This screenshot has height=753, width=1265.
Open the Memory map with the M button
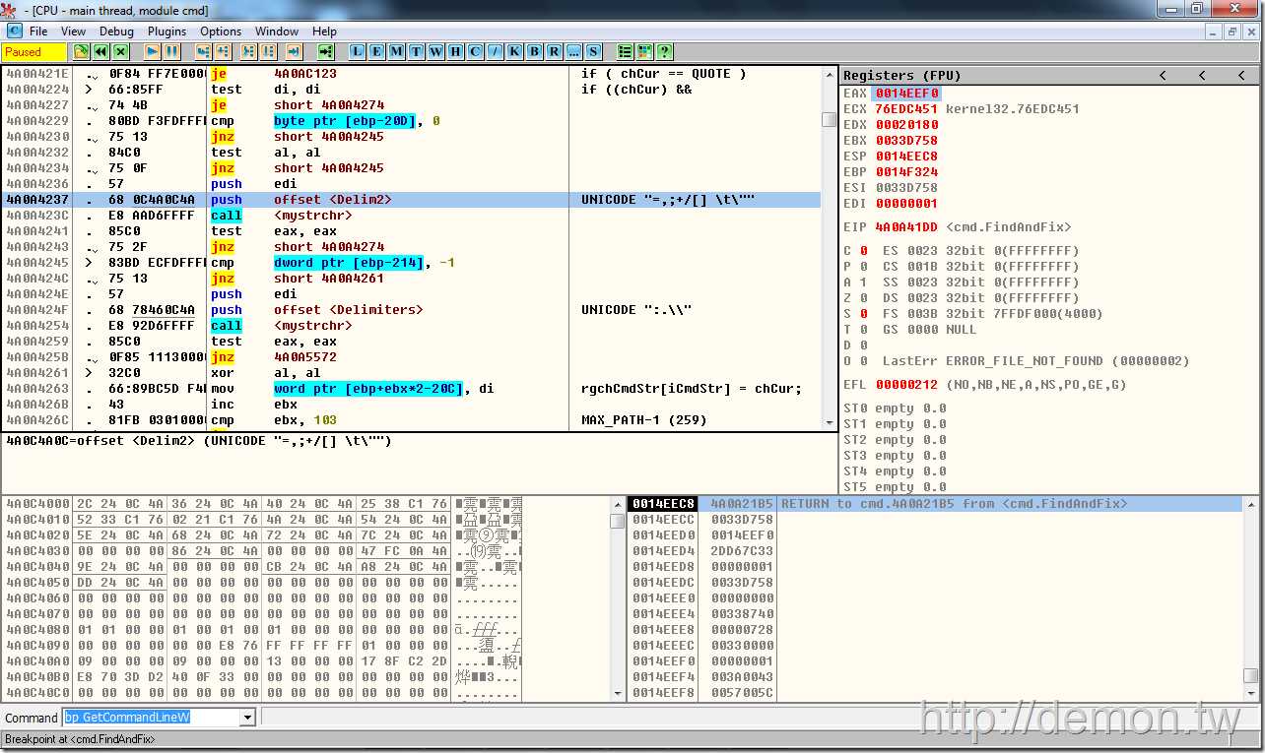pos(396,52)
